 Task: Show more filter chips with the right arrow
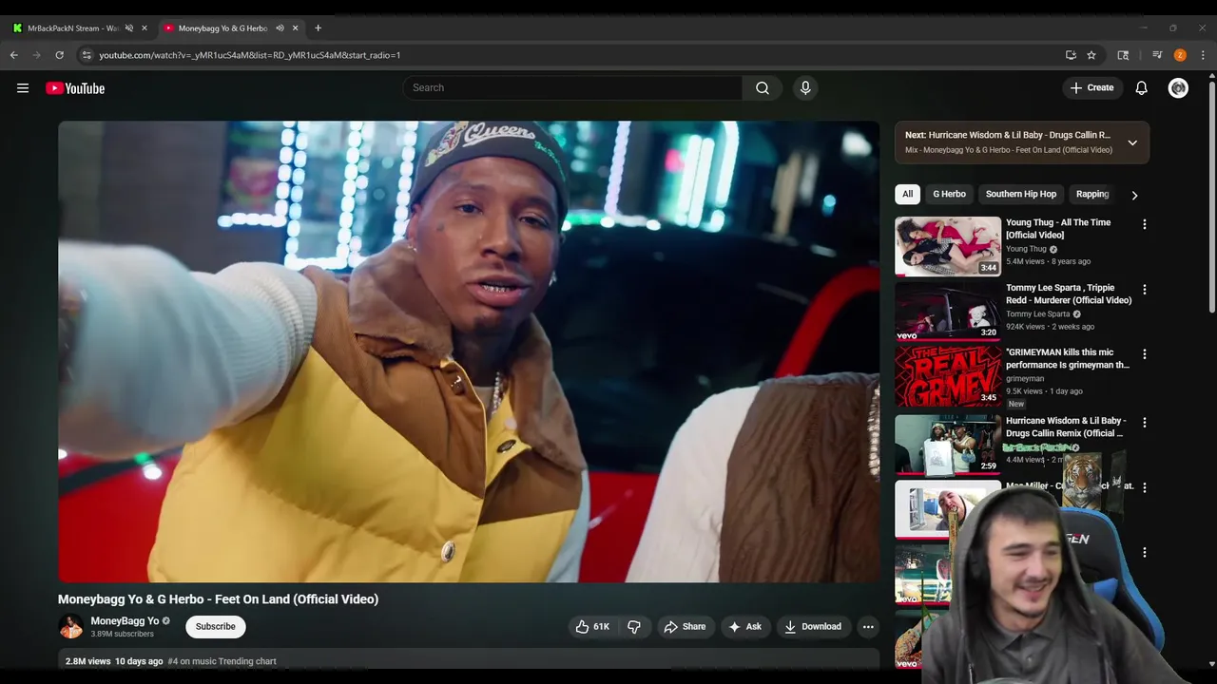point(1134,195)
